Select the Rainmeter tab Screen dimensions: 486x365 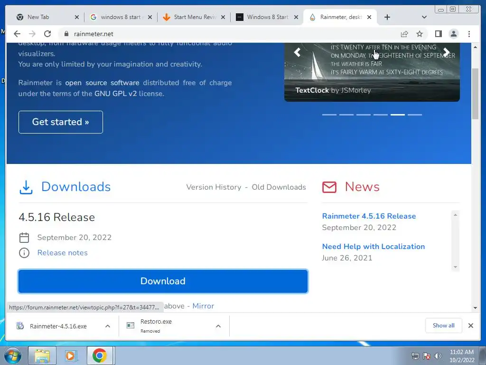click(x=341, y=17)
